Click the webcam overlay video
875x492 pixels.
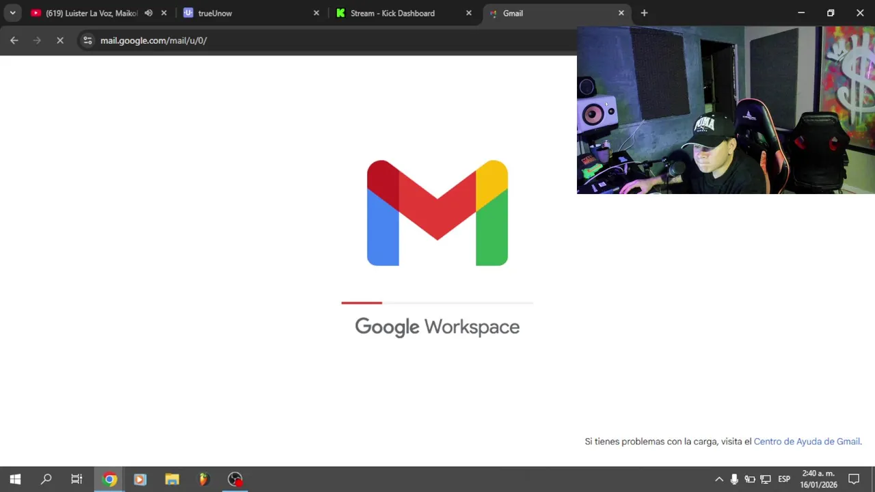(x=726, y=110)
